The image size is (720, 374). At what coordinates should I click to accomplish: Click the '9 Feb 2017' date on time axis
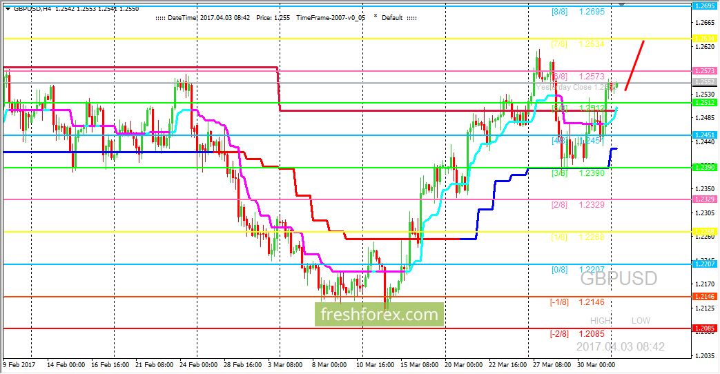pyautogui.click(x=20, y=365)
